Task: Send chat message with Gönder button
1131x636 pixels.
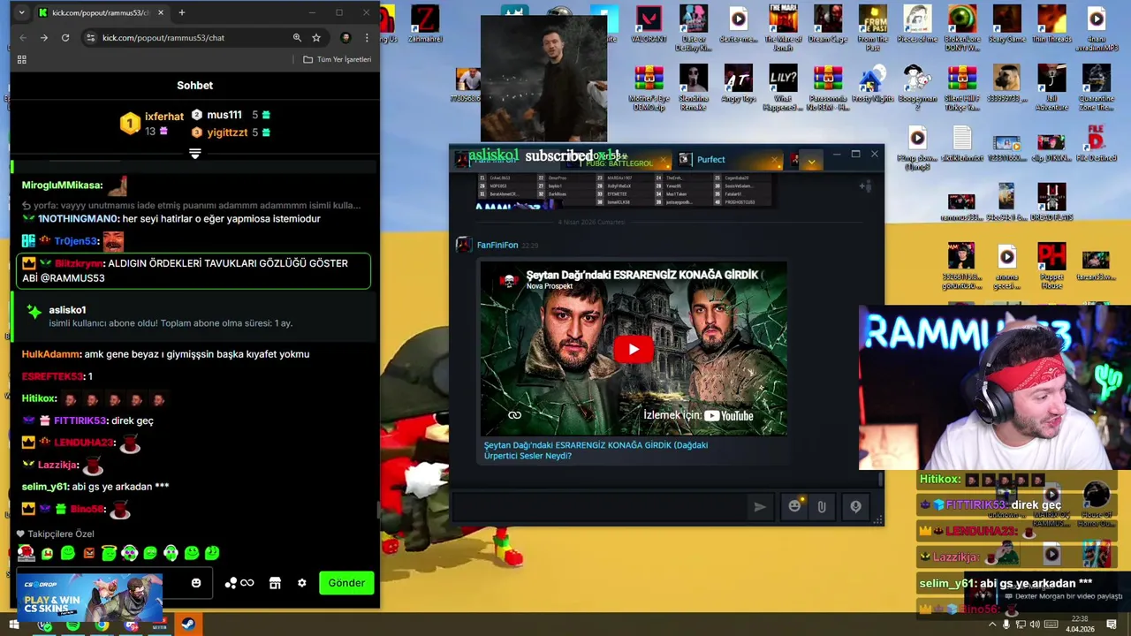Action: tap(346, 583)
